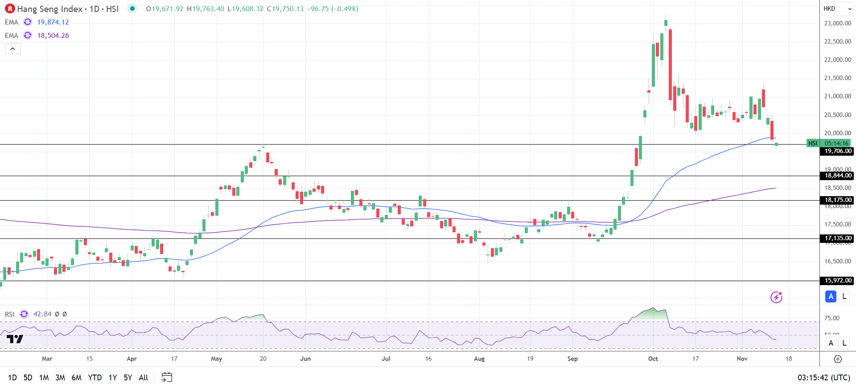Toggle log scale L on main chart

pyautogui.click(x=844, y=296)
